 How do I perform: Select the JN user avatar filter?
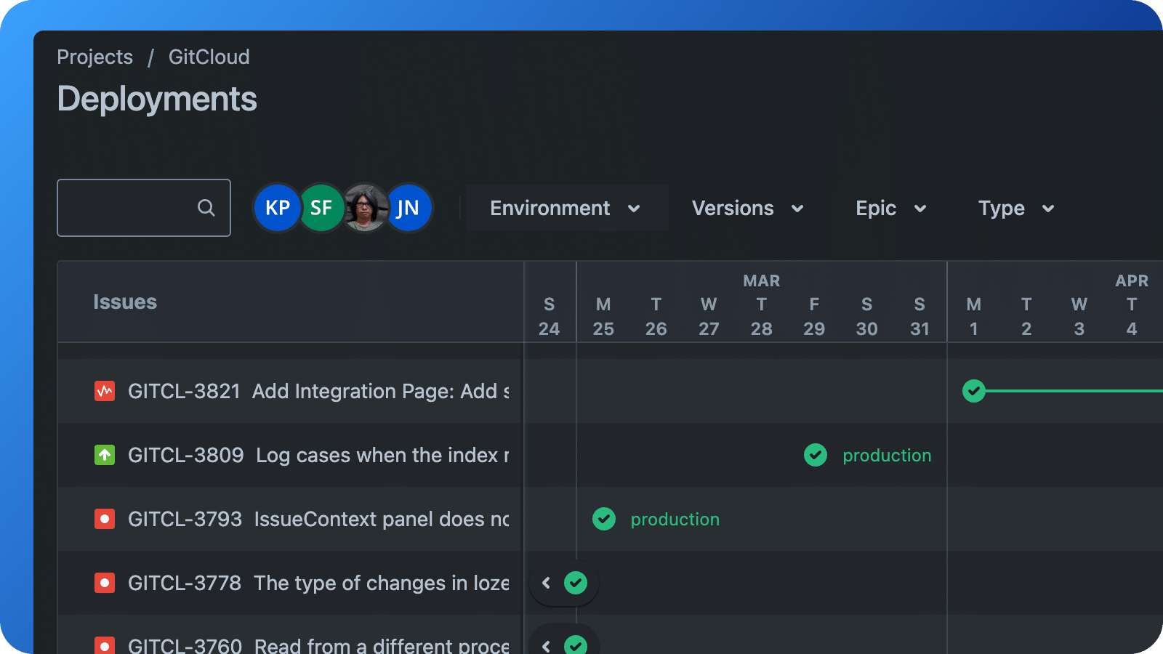[409, 208]
